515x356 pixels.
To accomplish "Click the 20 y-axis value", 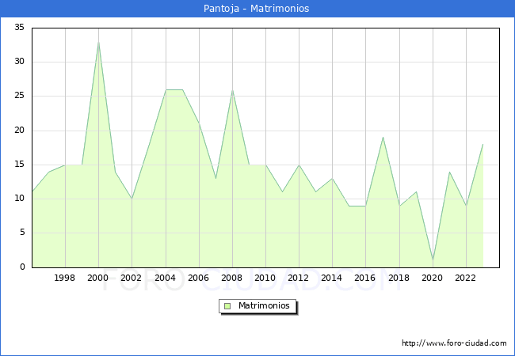I will coord(19,131).
